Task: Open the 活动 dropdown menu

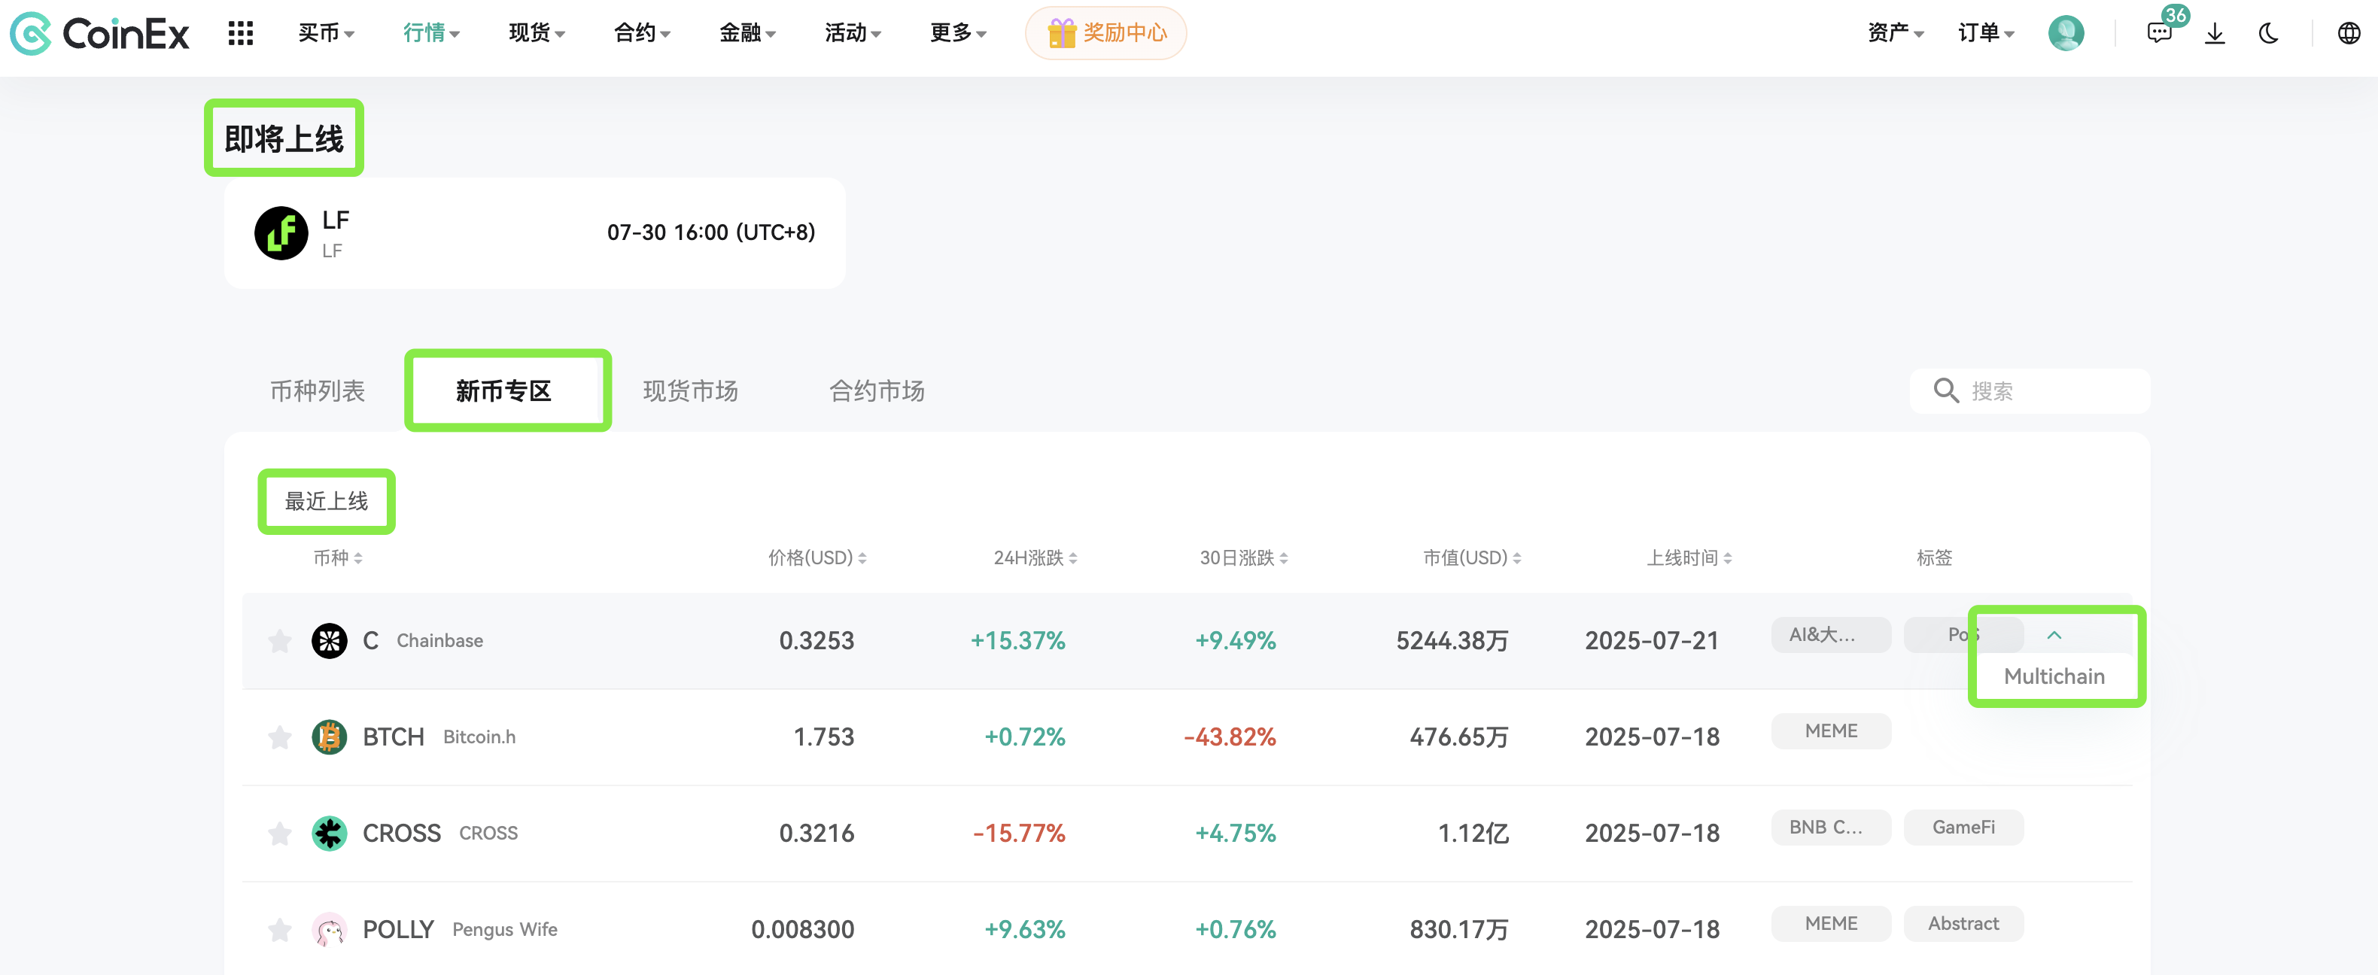Action: (x=852, y=33)
